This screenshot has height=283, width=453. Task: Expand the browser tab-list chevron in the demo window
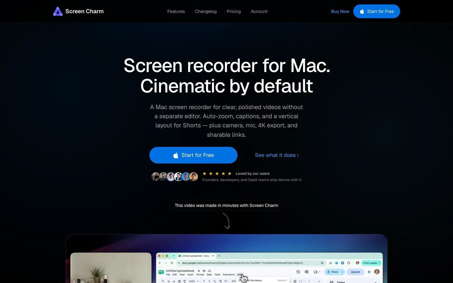(x=173, y=256)
